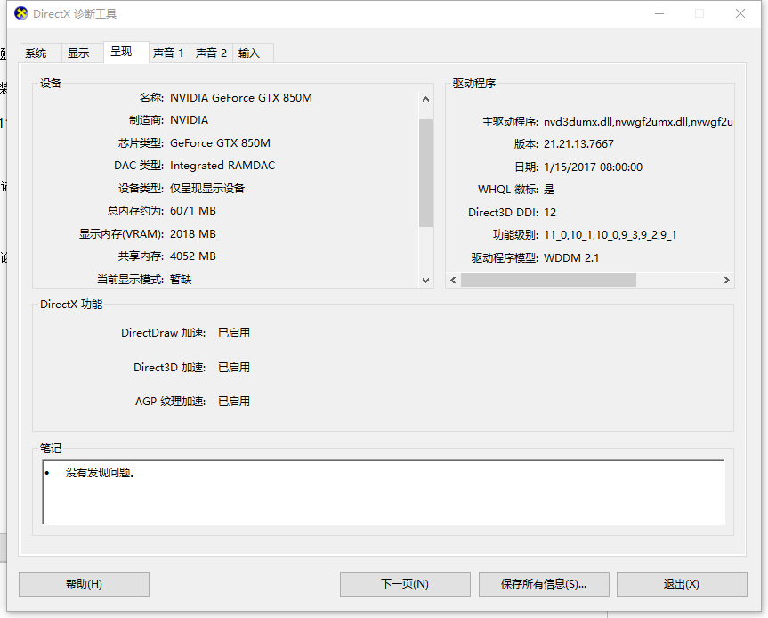Click the DirectX logo icon in title bar
Image resolution: width=768 pixels, height=618 pixels.
pos(21,13)
